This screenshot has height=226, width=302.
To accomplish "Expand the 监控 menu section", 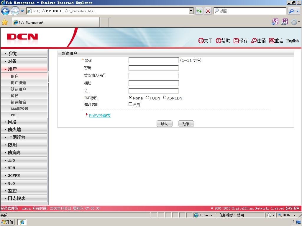I will coord(24,191).
